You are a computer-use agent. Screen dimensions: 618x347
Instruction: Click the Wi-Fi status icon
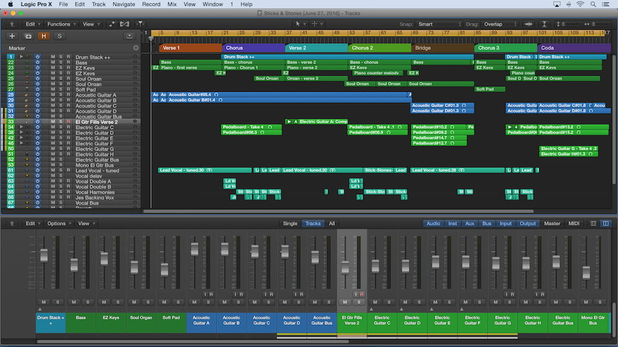(580, 4)
